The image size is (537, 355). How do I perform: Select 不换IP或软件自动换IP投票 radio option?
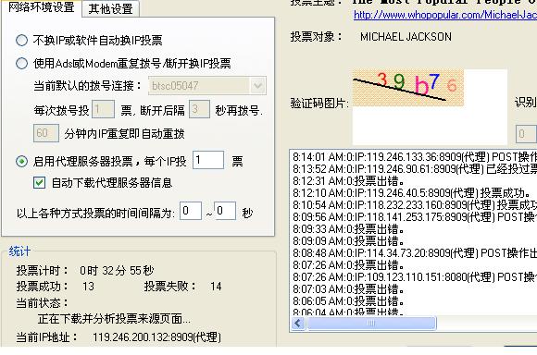pos(21,41)
